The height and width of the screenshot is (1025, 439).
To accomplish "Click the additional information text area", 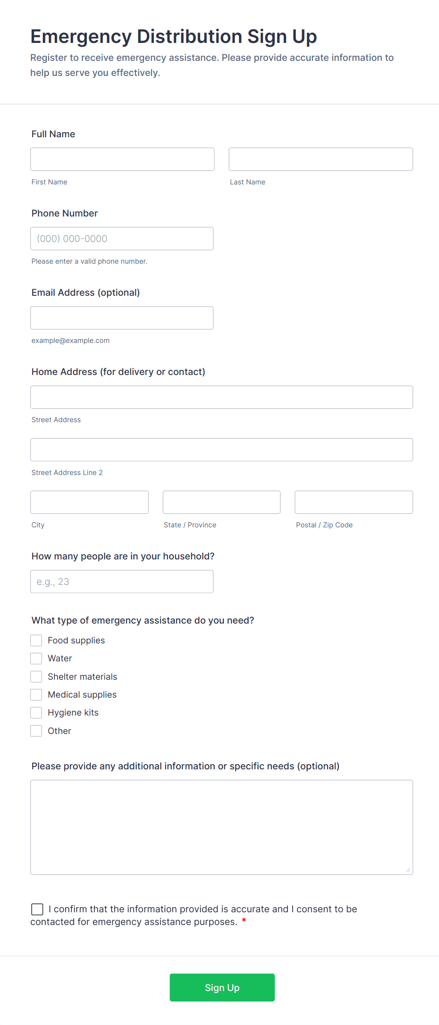I will [221, 825].
